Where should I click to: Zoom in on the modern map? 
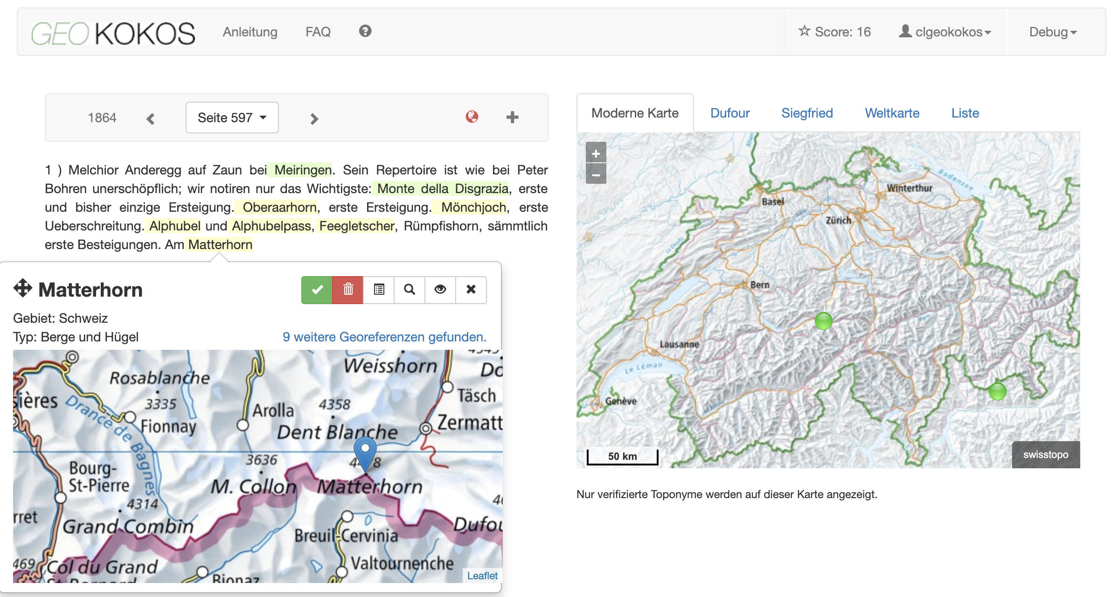click(x=596, y=153)
